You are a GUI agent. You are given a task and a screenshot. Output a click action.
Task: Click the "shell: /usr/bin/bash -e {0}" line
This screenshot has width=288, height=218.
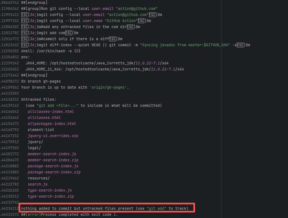click(x=51, y=51)
